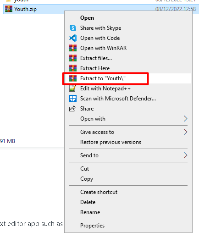Click the Share arrow icon

click(72, 109)
